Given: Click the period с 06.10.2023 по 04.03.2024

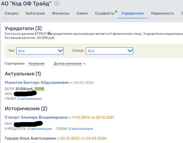Looking at the screenshot, I should point(82,138).
